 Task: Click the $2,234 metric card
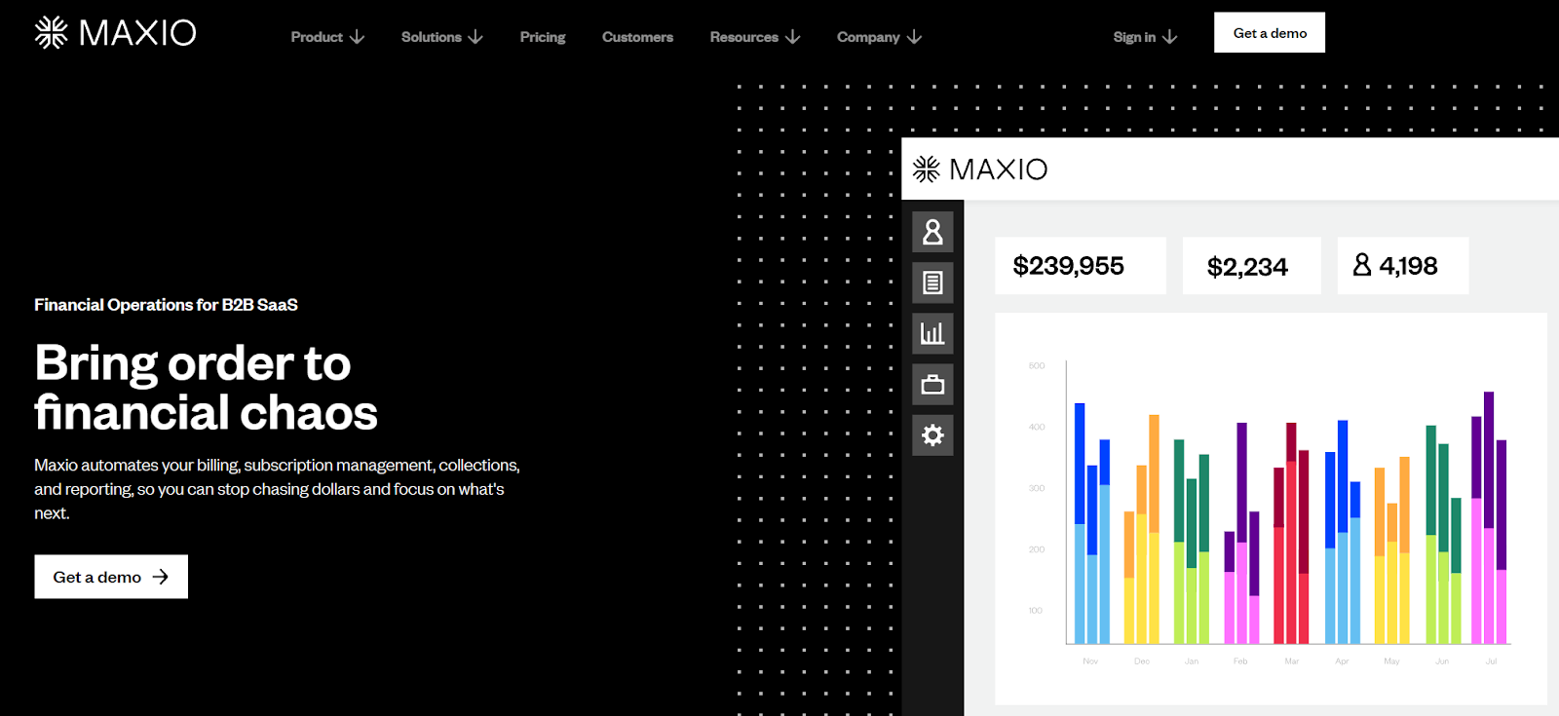pyautogui.click(x=1252, y=266)
